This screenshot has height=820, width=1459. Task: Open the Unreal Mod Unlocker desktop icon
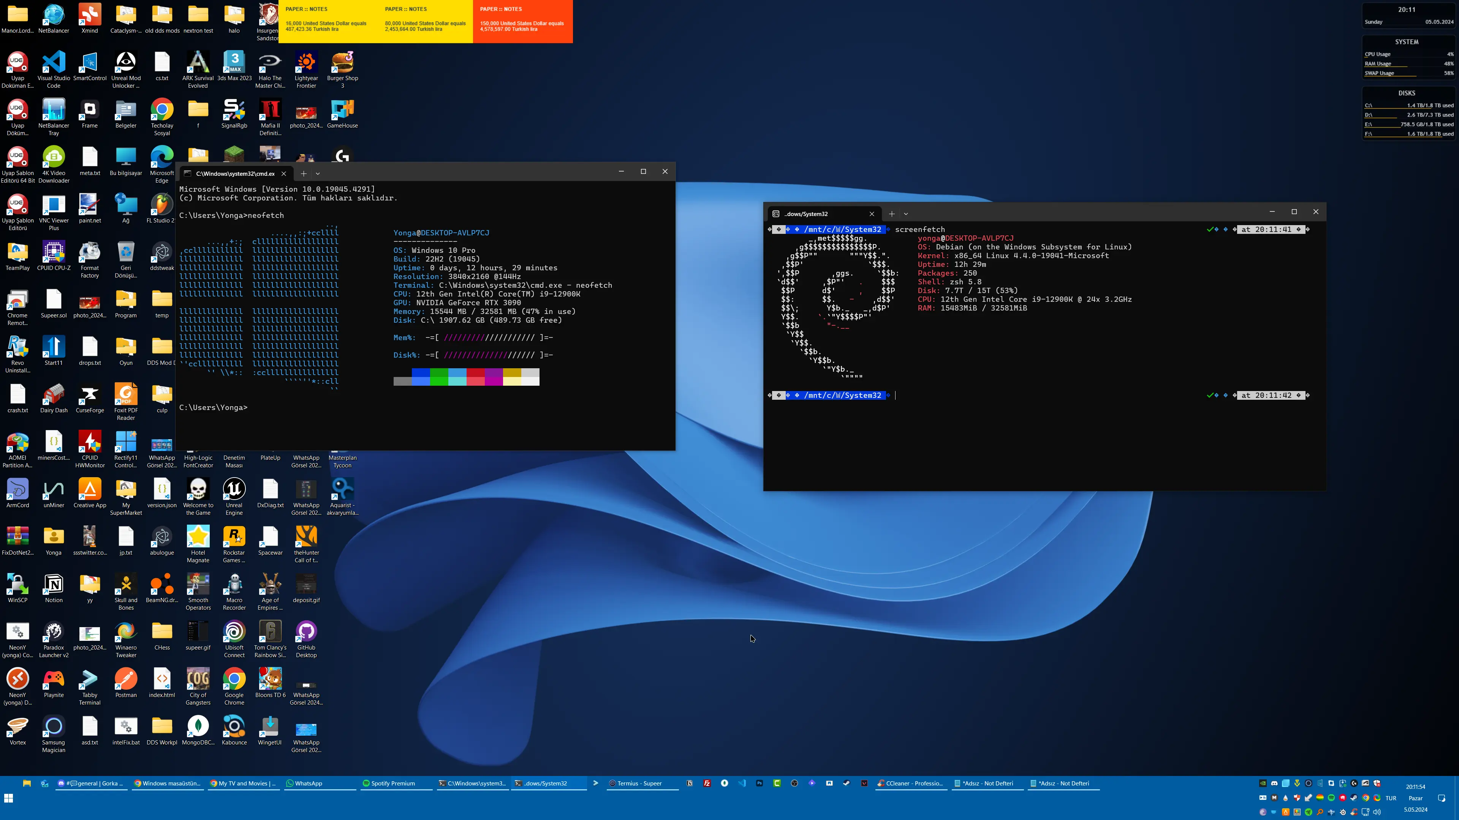(x=126, y=69)
